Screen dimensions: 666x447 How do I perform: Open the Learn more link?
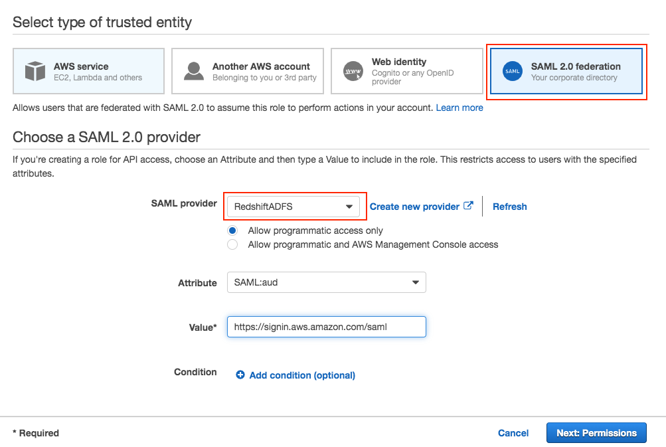(459, 108)
